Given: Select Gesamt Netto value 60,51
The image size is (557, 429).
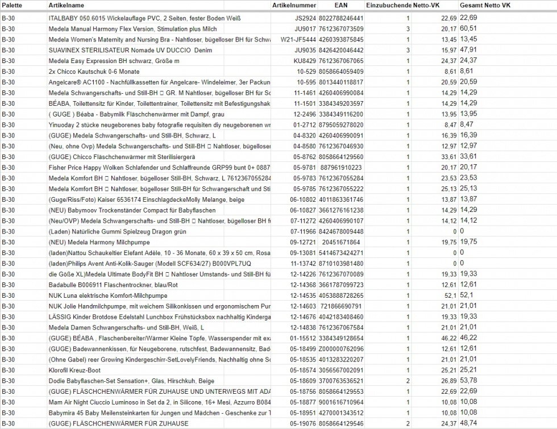Looking at the screenshot, I should pyautogui.click(x=468, y=28).
